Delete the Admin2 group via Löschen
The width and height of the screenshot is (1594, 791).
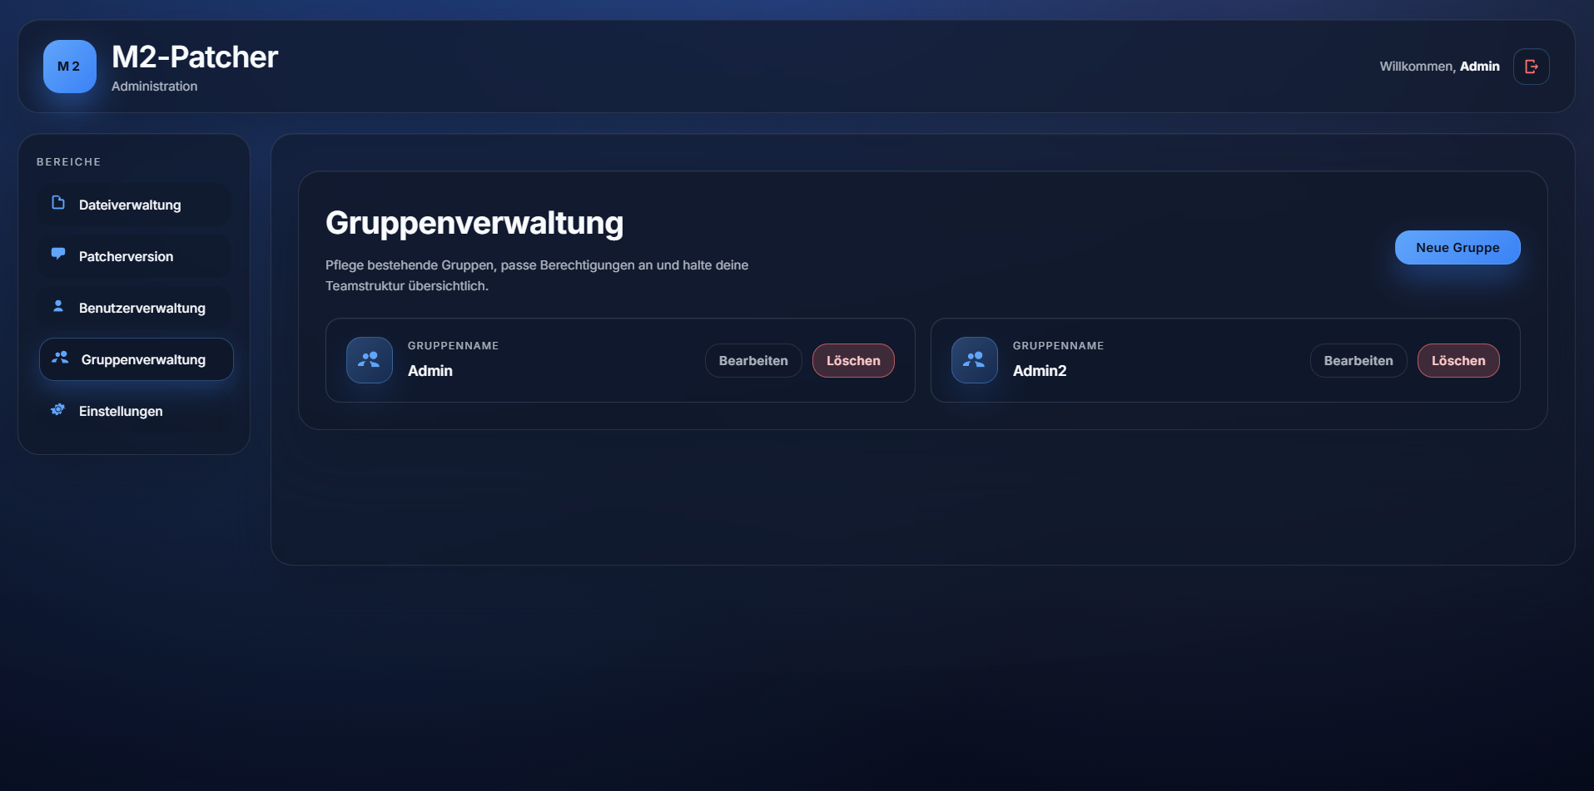pos(1458,361)
